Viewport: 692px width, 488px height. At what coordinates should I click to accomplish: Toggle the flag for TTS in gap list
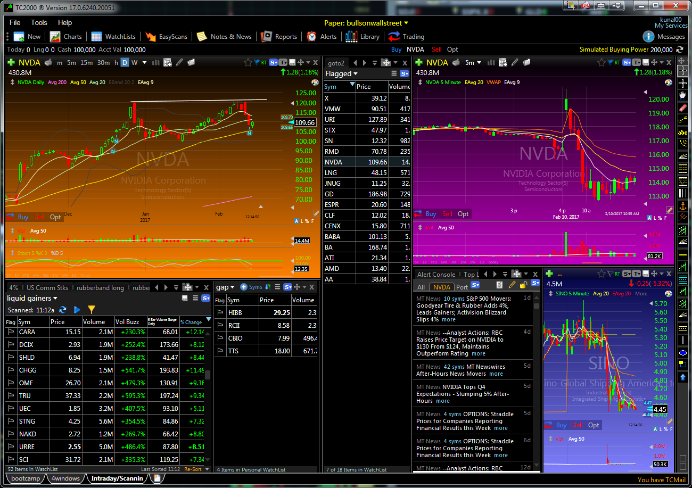[220, 351]
